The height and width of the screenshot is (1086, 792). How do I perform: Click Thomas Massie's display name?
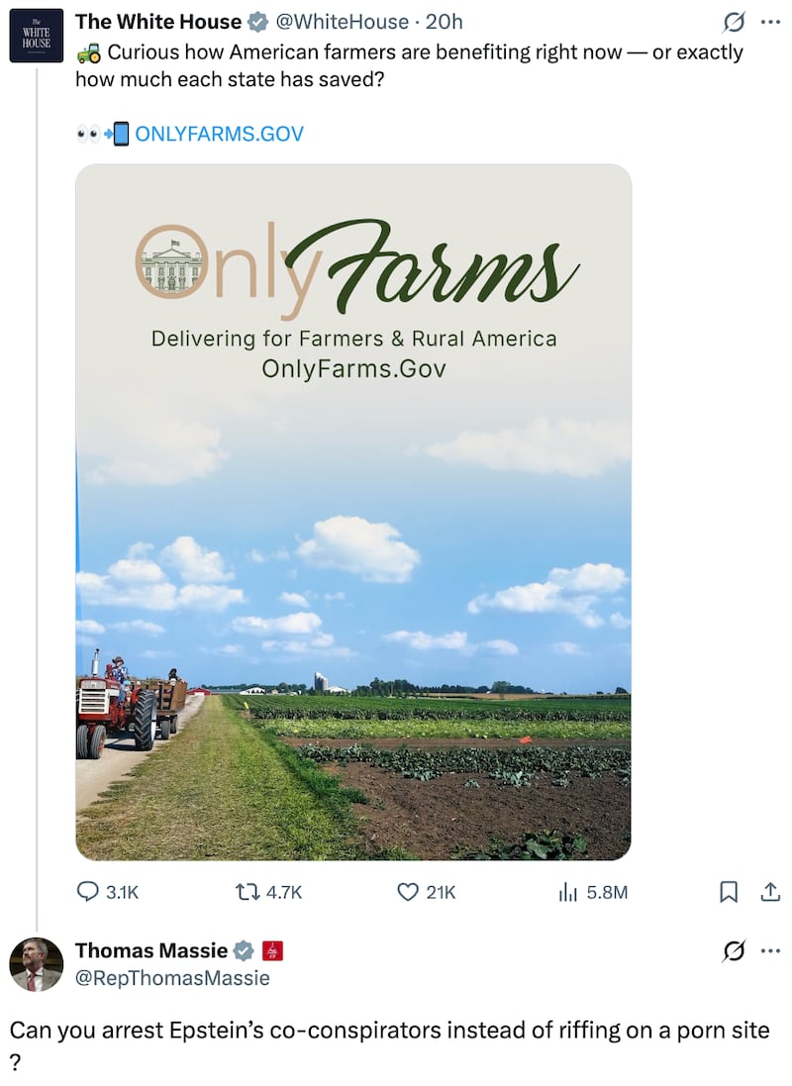[x=151, y=950]
